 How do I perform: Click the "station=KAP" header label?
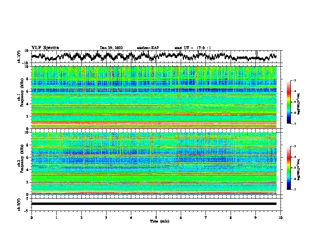click(148, 48)
